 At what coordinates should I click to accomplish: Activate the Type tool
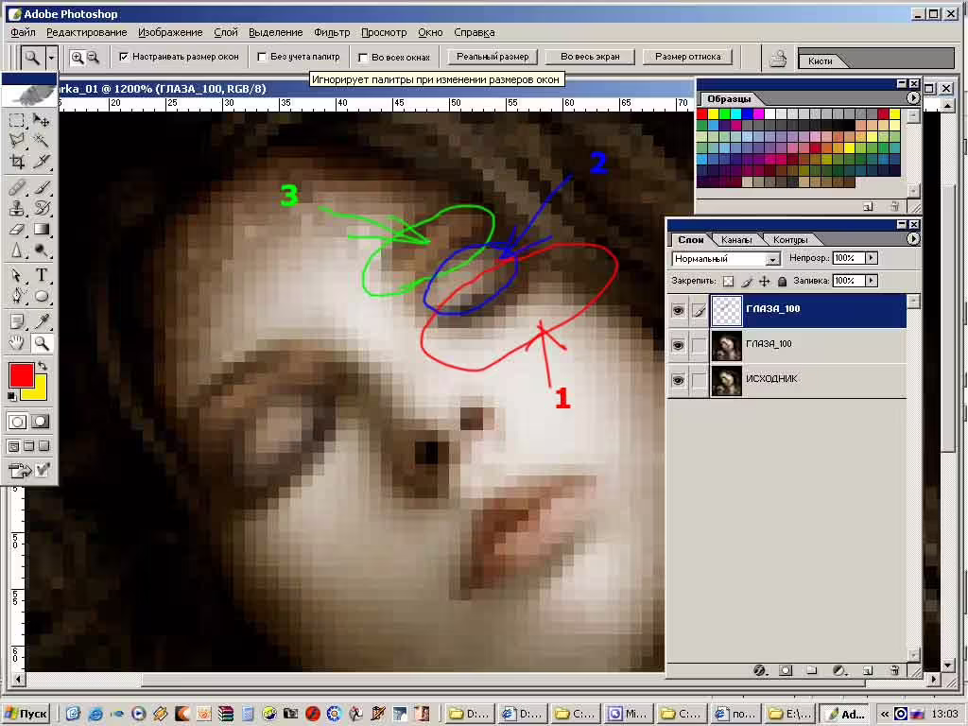[x=42, y=275]
